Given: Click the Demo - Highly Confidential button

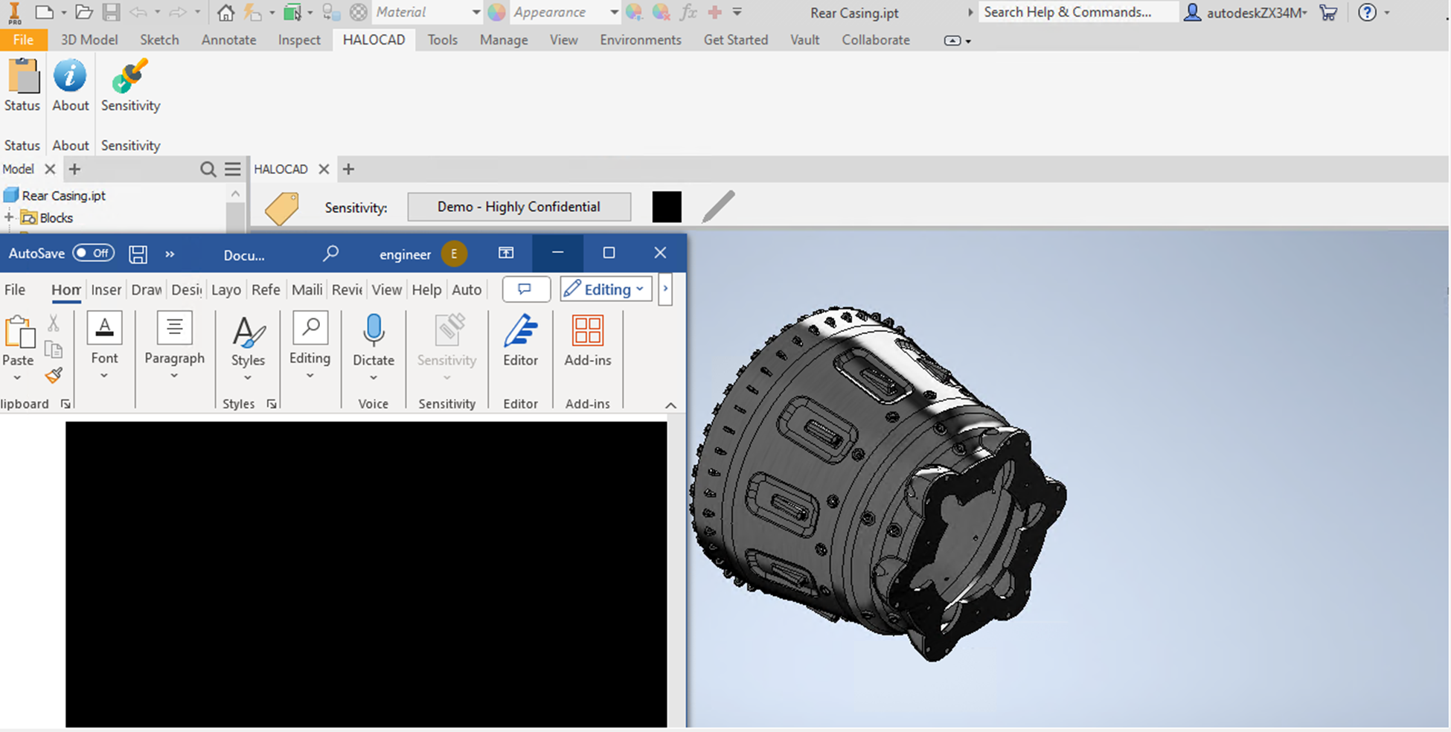Looking at the screenshot, I should click(519, 207).
